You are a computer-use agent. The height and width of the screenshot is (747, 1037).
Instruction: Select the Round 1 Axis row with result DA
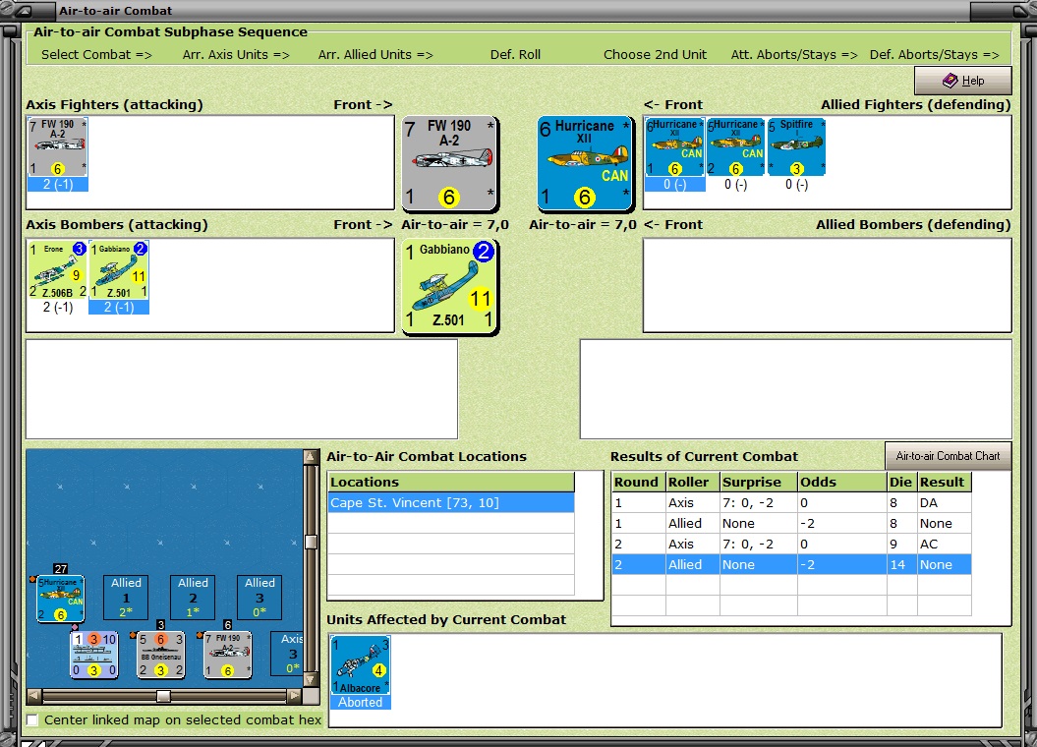pos(791,503)
